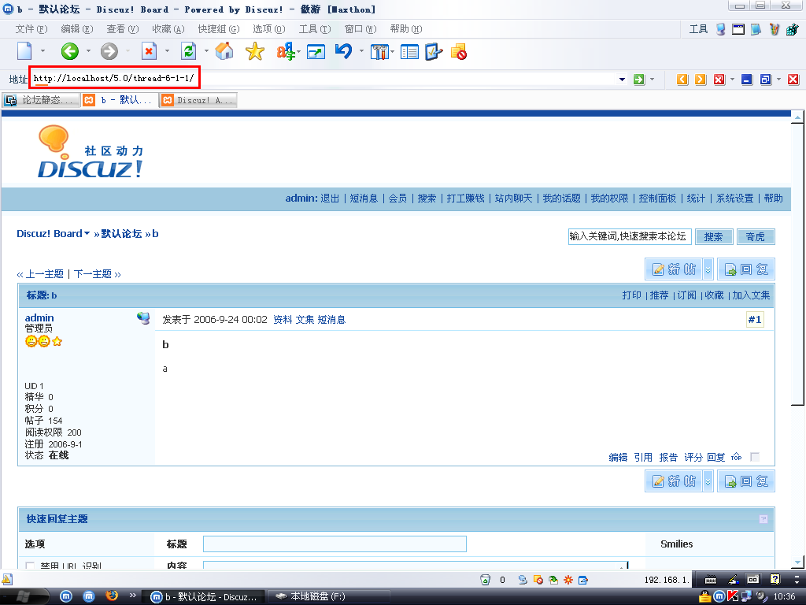Click the recycle bin icon in status bar
This screenshot has height=605, width=806.
[485, 580]
